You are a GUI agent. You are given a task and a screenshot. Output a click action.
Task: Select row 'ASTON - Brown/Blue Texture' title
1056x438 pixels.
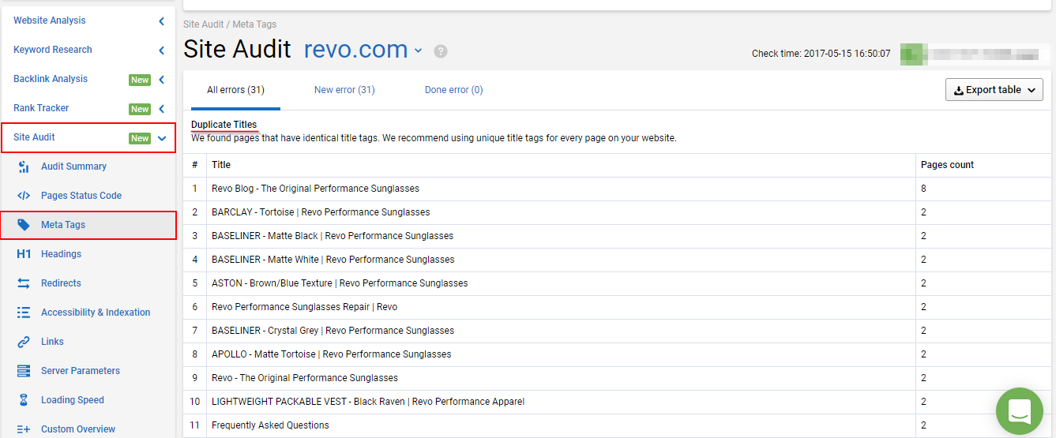(x=340, y=283)
